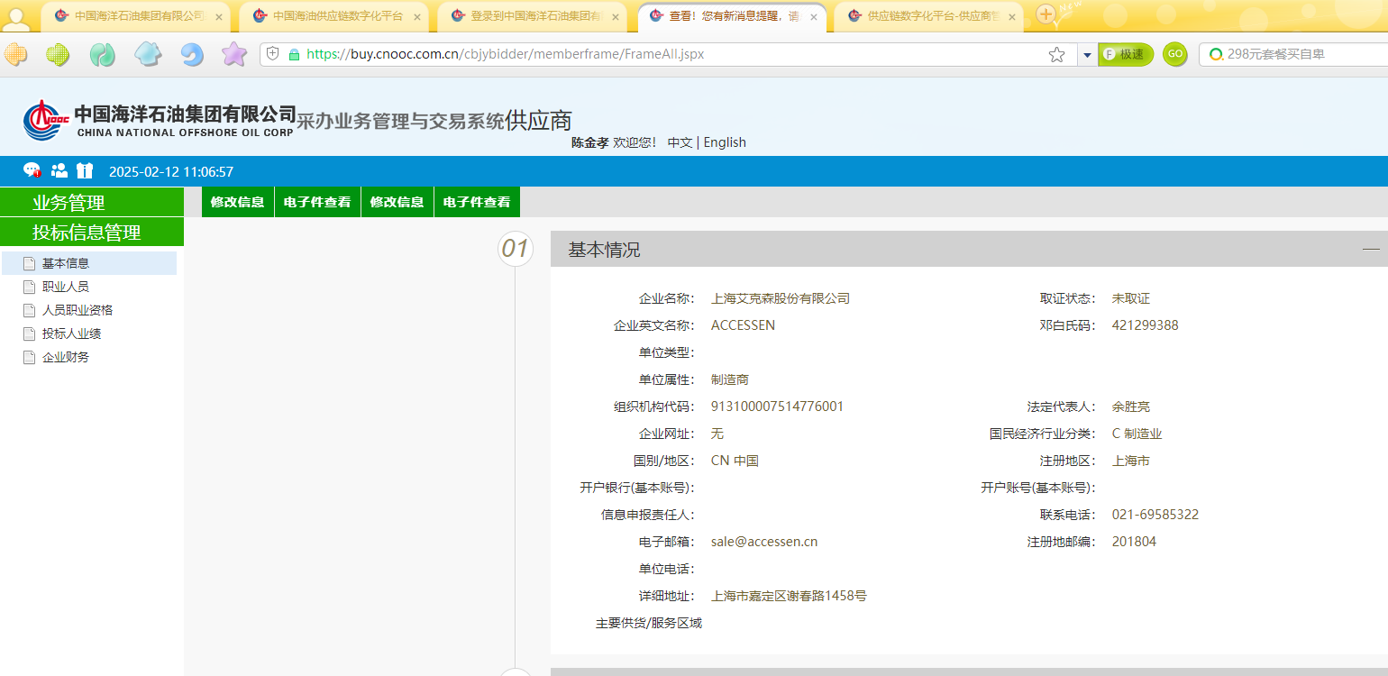Viewport: 1388px width, 676px height.
Task: Open 投标人业绩 in the sidebar
Action: [x=71, y=333]
